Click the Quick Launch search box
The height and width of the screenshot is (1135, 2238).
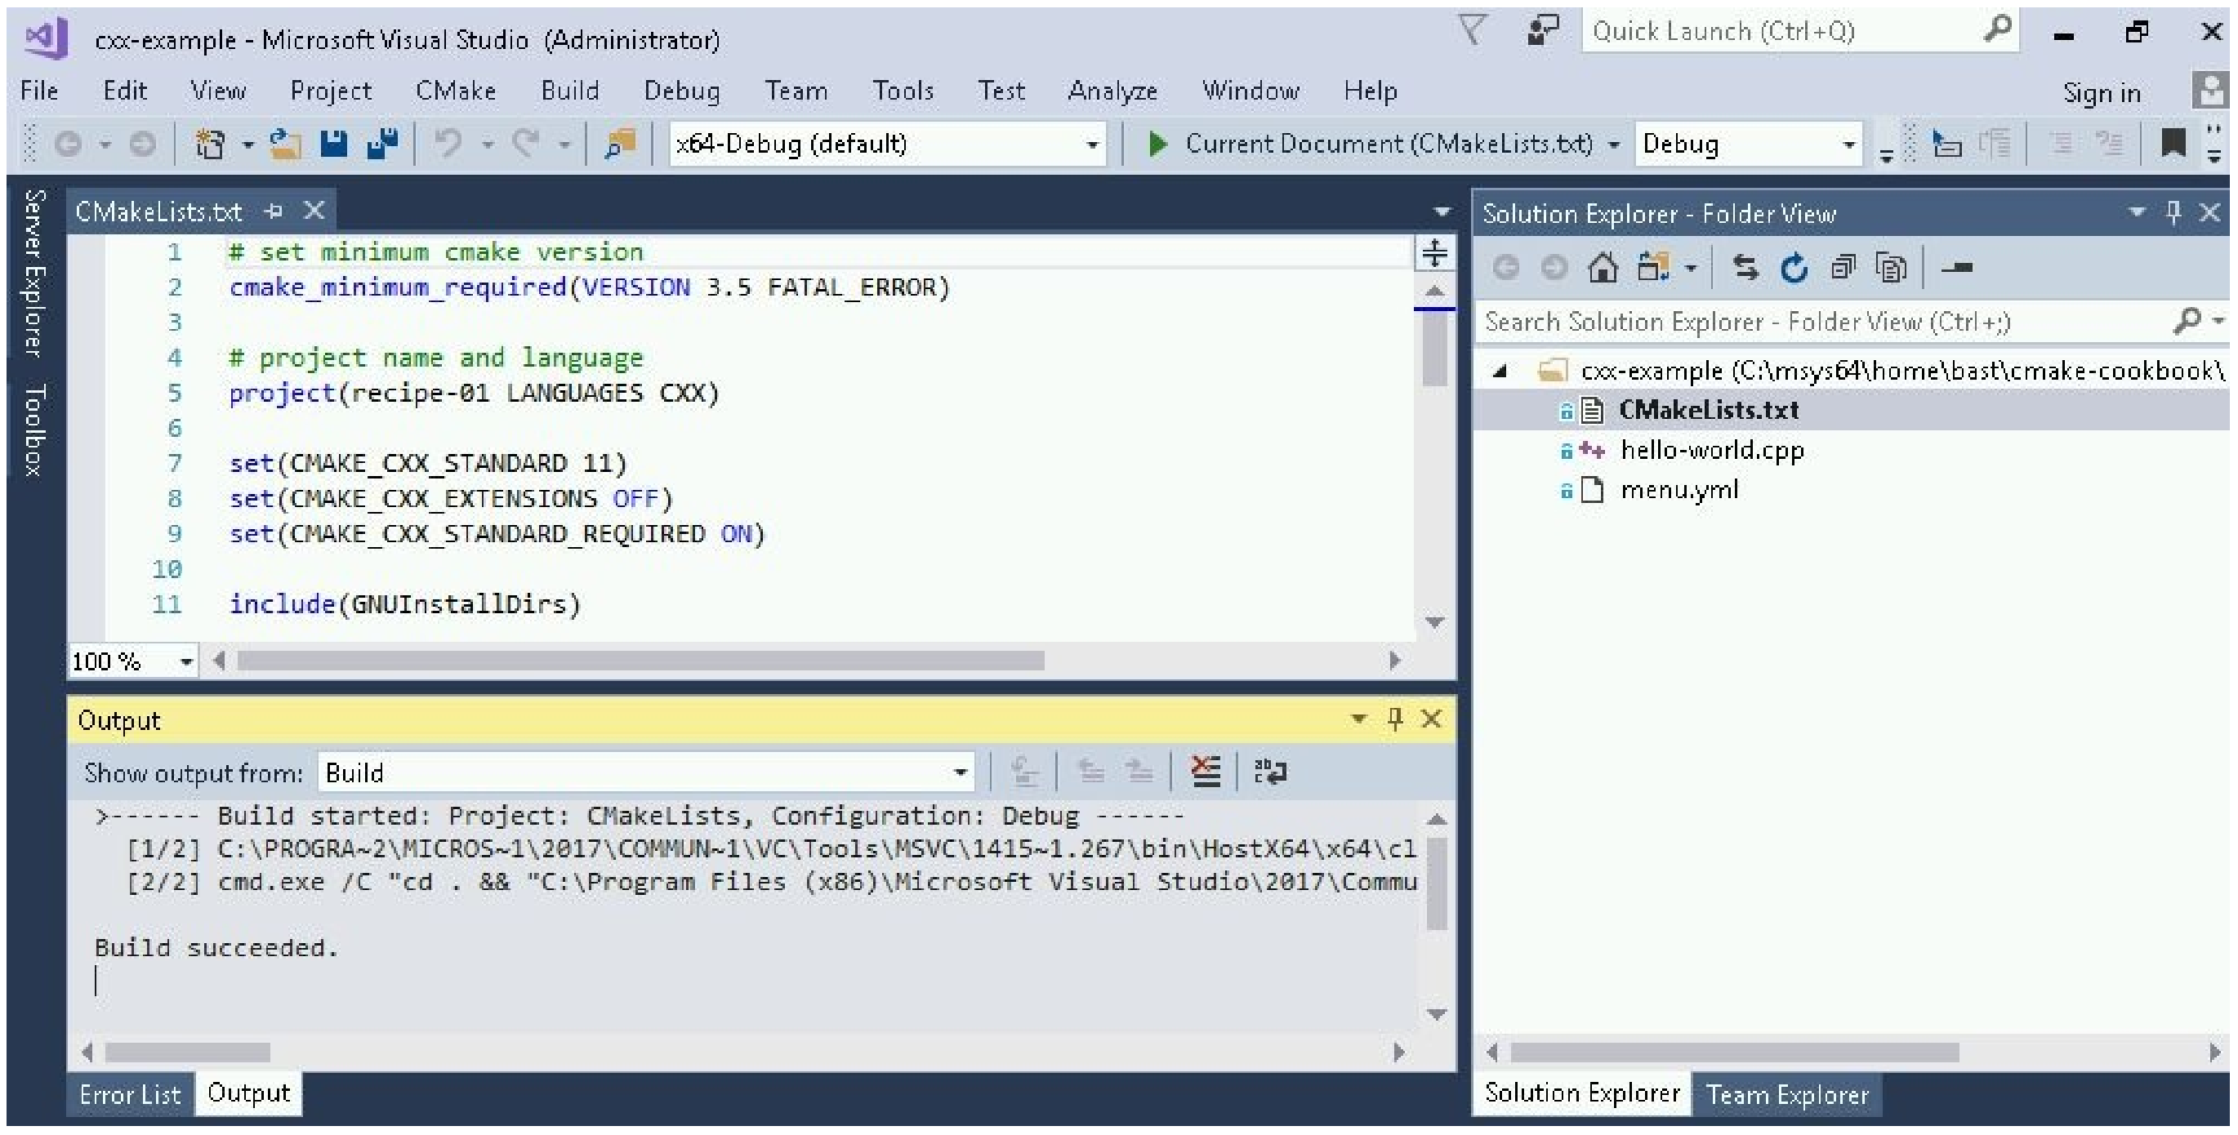(x=1781, y=32)
